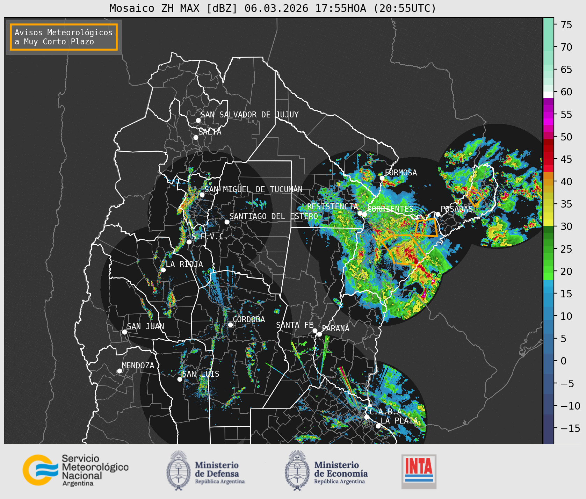
Task: Click the SAN MIGUEL DE TUCUMÁN label
Action: point(253,189)
